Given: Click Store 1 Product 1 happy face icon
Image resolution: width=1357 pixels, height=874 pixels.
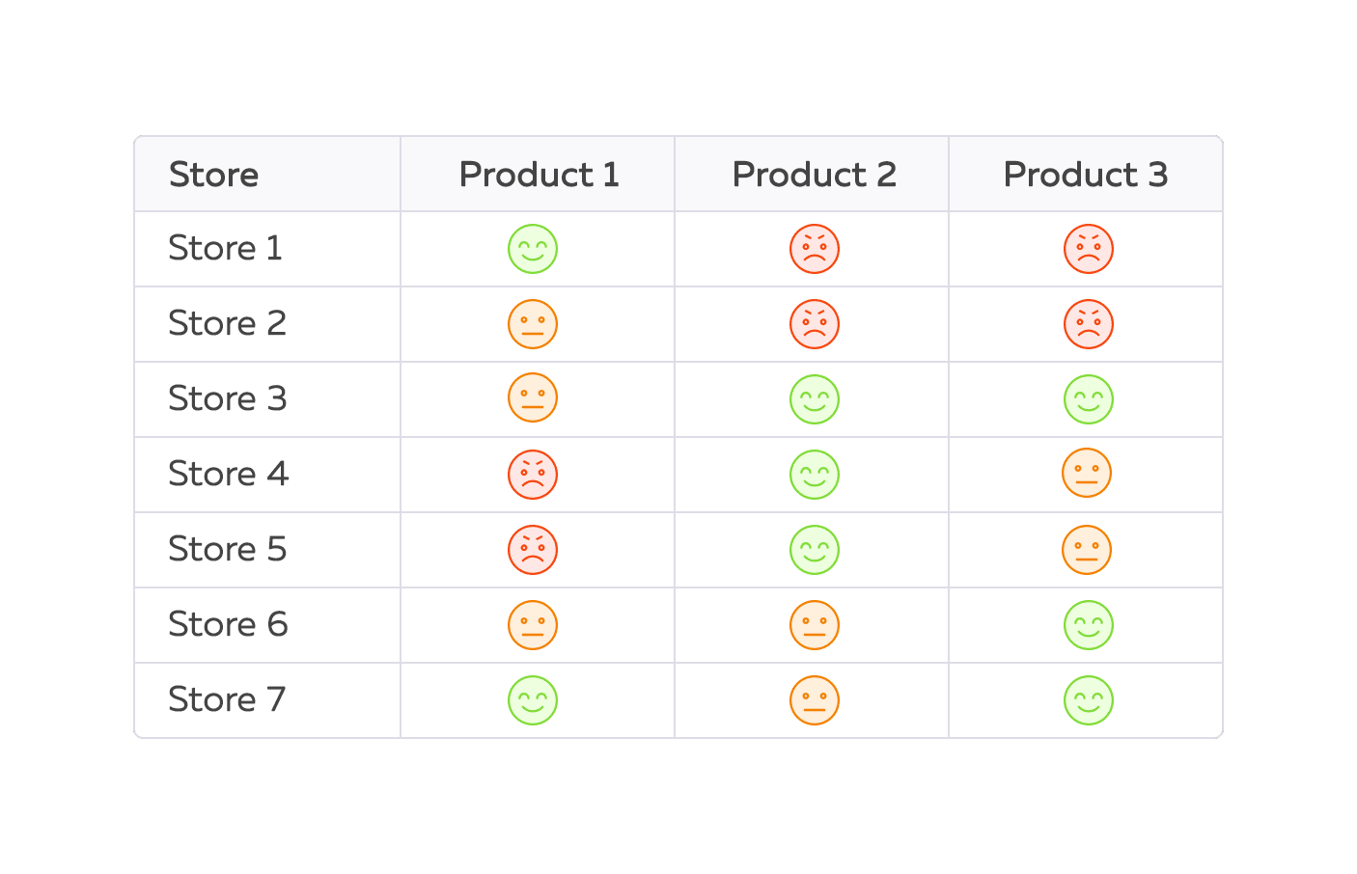Looking at the screenshot, I should pos(533,249).
